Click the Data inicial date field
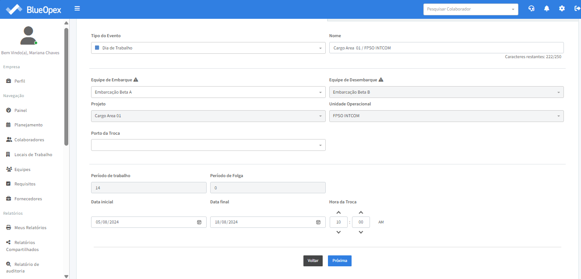 [x=149, y=222]
